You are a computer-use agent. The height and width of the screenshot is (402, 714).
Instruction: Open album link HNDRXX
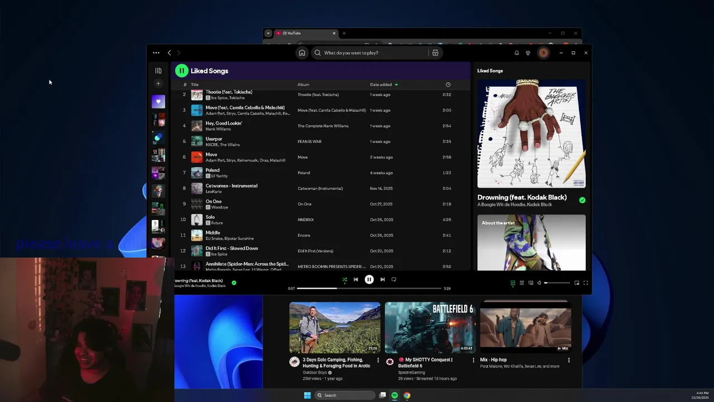point(306,220)
